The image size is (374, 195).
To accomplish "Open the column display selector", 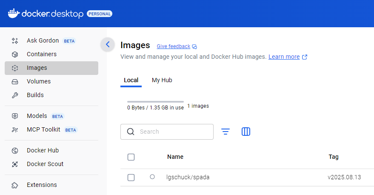I will click(246, 132).
